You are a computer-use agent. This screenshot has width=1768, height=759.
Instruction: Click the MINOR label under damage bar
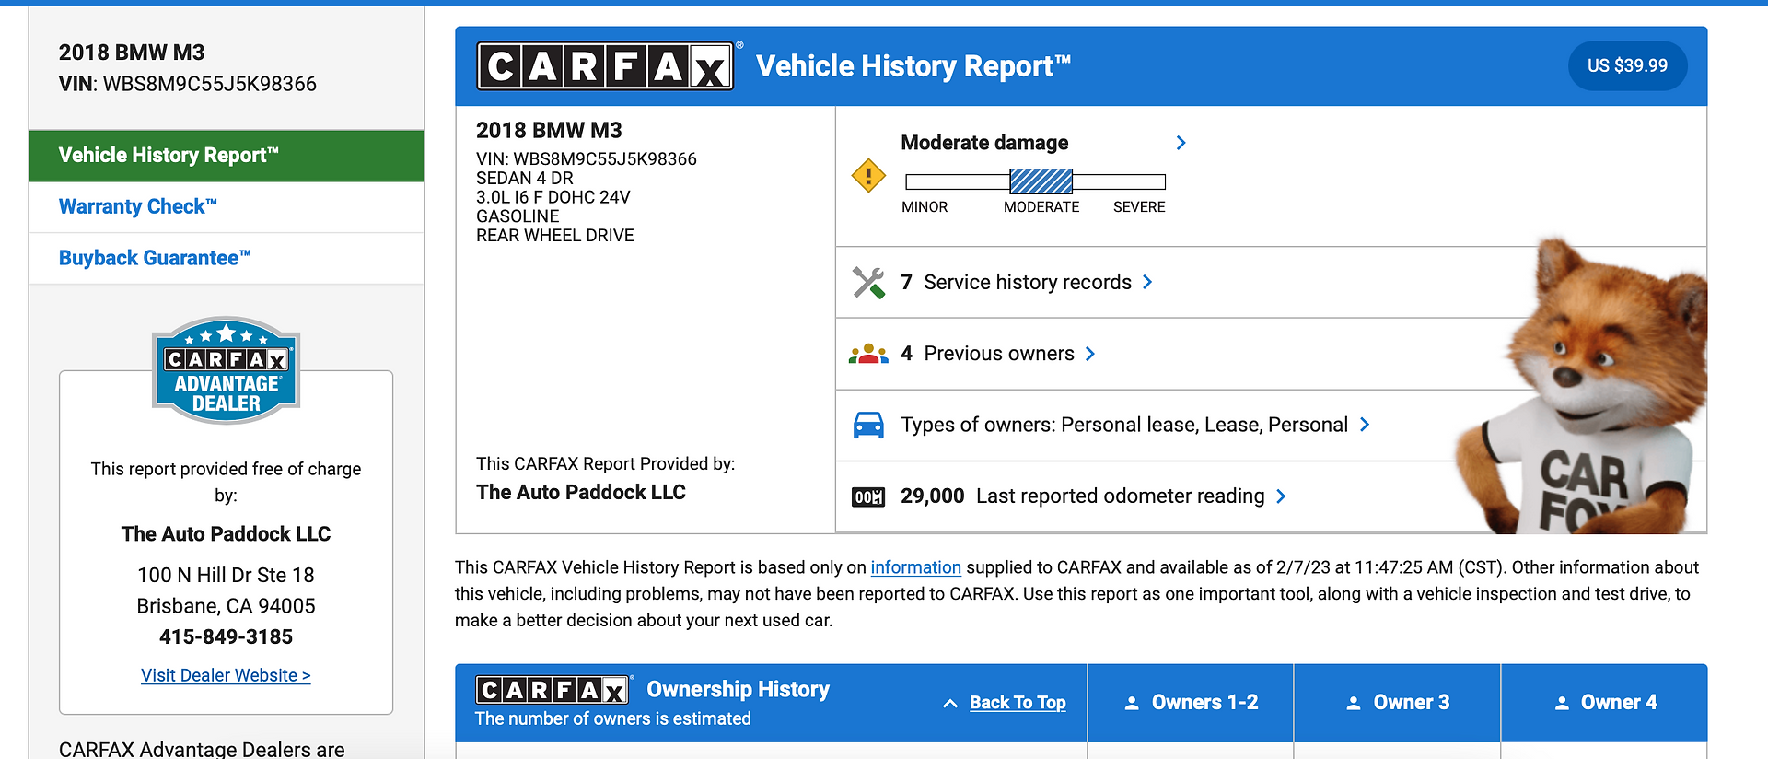pyautogui.click(x=925, y=207)
